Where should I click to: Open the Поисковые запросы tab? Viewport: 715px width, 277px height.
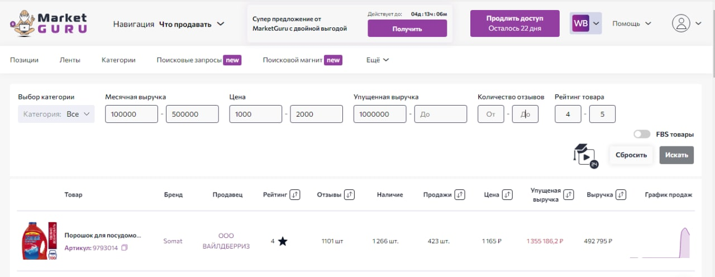click(x=189, y=60)
